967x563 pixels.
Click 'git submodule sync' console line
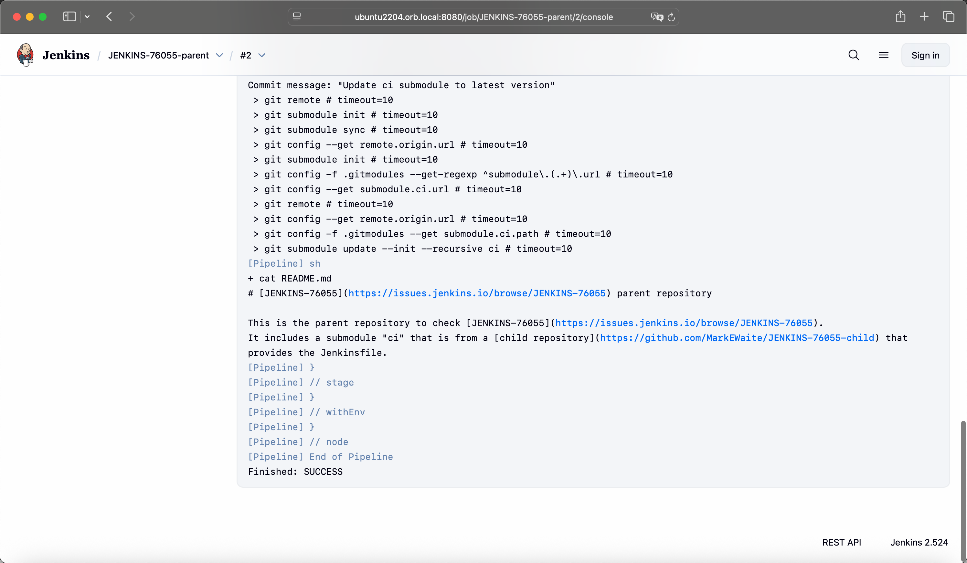[x=345, y=130]
